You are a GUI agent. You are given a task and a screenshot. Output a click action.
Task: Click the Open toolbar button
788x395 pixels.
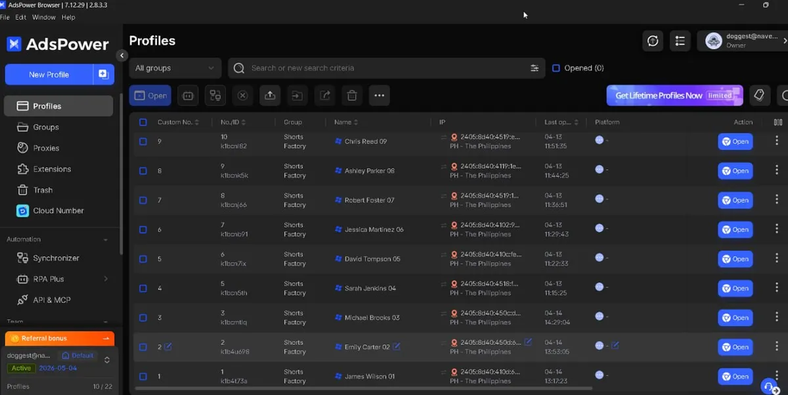tap(150, 96)
